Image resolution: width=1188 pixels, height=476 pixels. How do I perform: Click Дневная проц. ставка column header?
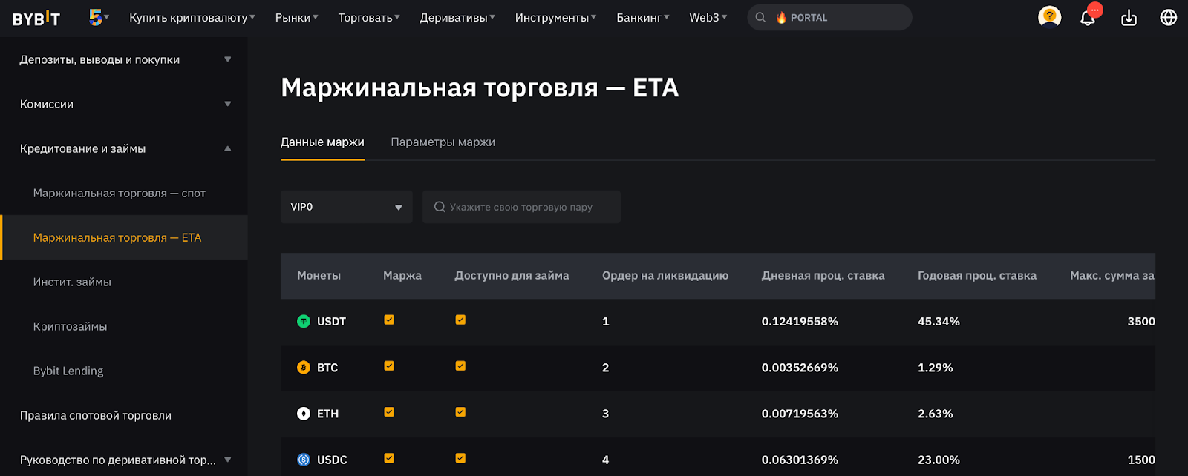point(823,275)
